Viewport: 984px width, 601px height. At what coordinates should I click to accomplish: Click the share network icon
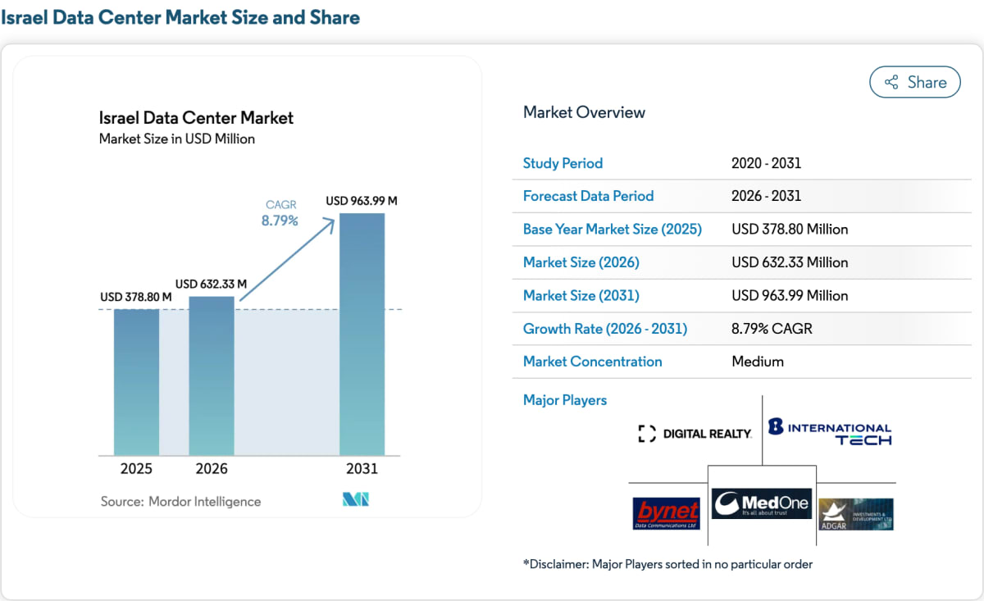891,82
